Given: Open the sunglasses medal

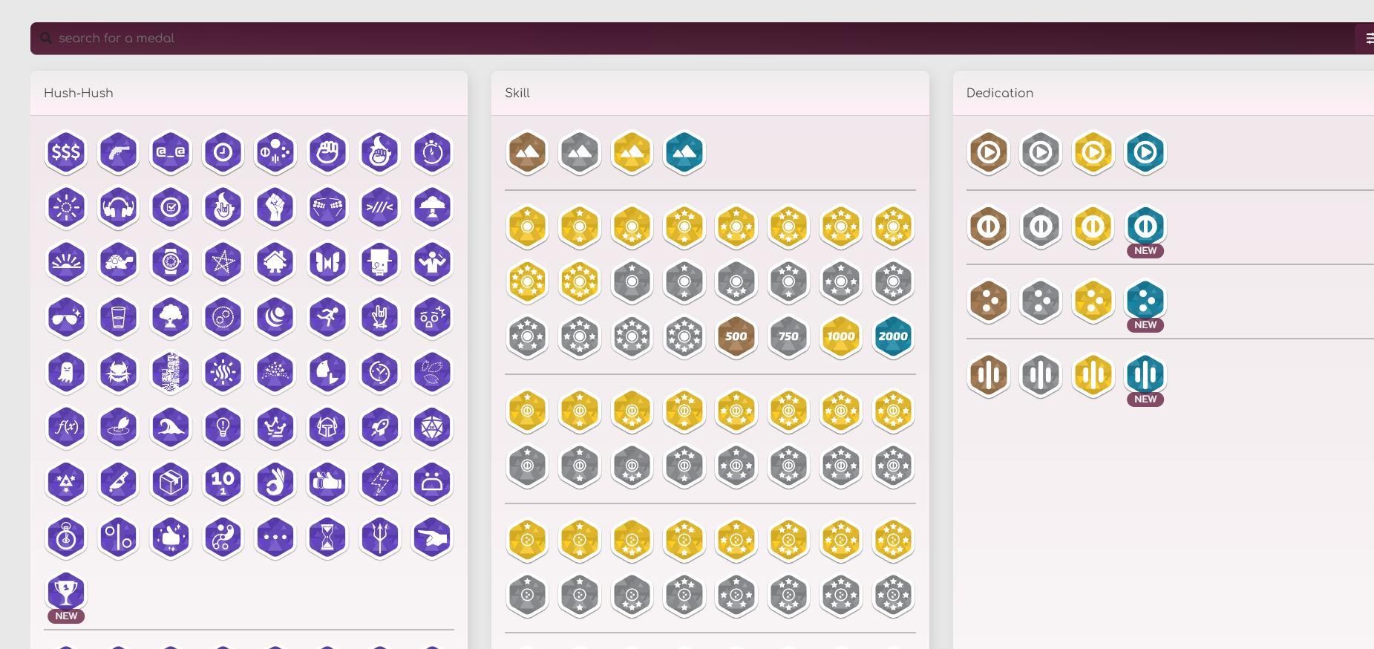Looking at the screenshot, I should click(66, 317).
